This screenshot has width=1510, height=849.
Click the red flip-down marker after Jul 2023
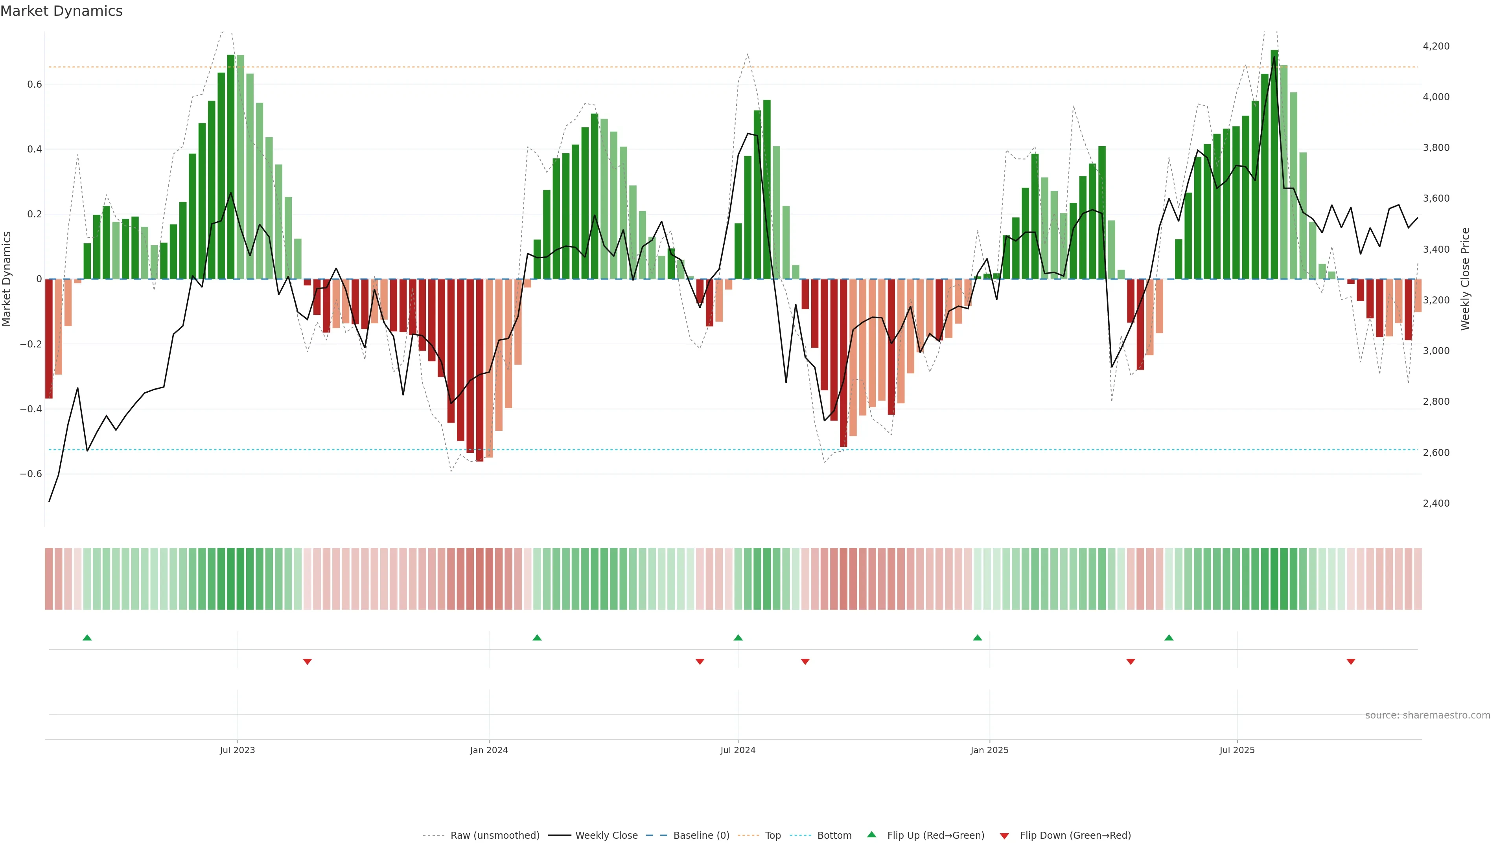point(307,662)
